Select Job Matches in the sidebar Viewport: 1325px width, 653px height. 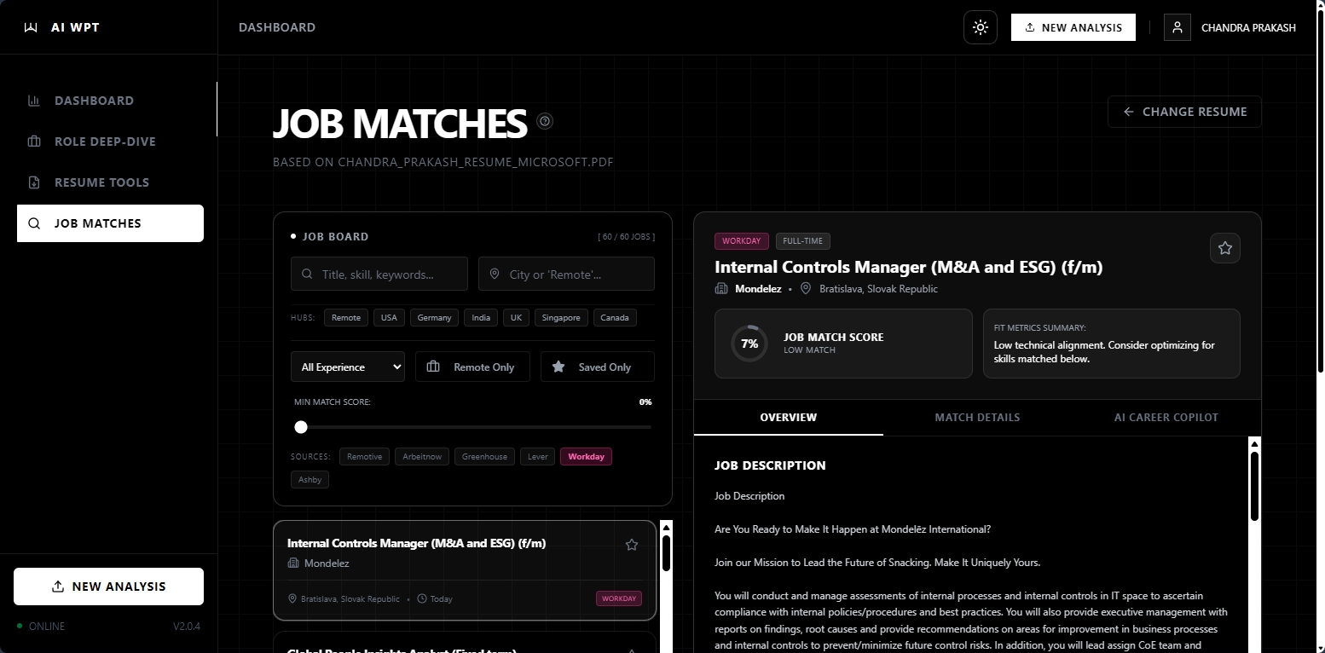click(x=110, y=223)
